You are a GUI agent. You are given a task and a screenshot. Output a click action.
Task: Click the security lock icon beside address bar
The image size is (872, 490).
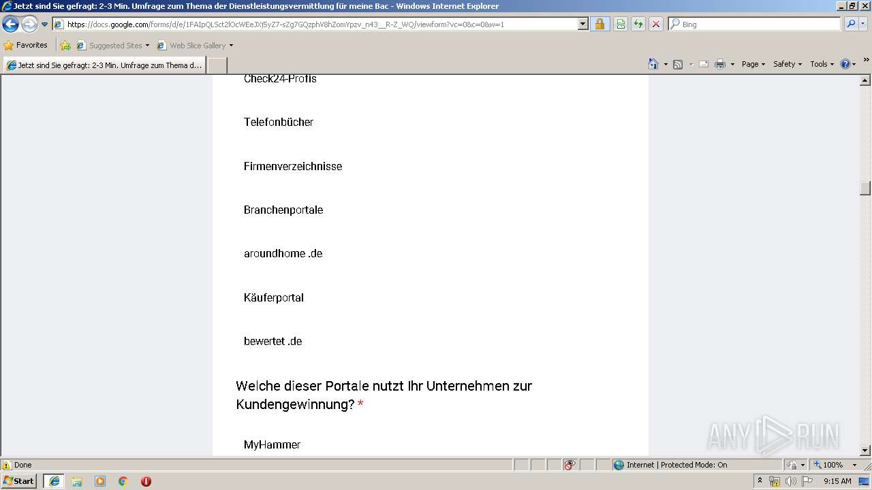pyautogui.click(x=599, y=24)
